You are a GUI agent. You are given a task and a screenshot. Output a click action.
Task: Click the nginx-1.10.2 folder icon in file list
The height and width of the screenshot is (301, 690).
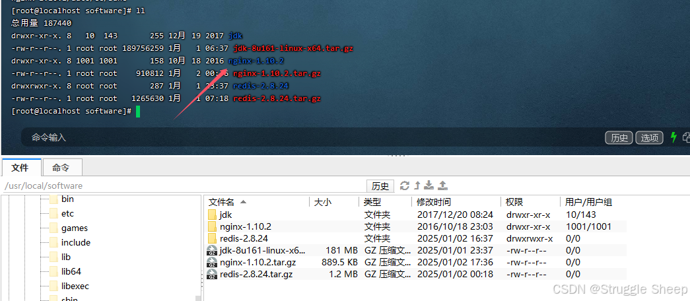click(x=213, y=226)
